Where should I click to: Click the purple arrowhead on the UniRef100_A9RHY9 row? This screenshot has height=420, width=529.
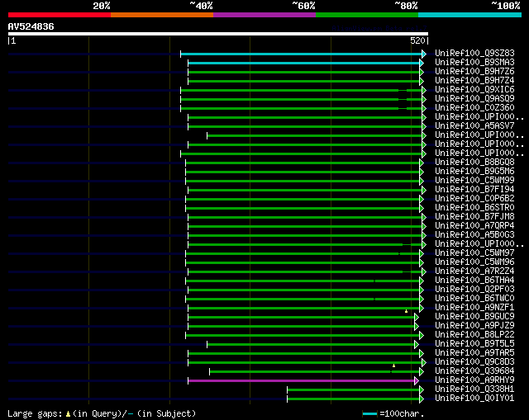(x=417, y=381)
